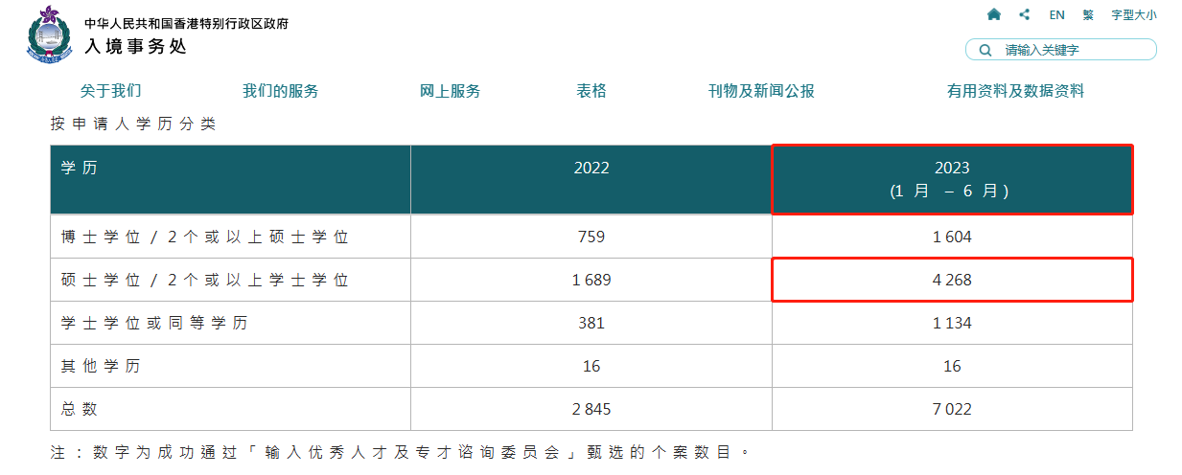Click the value 1 604

click(x=952, y=237)
